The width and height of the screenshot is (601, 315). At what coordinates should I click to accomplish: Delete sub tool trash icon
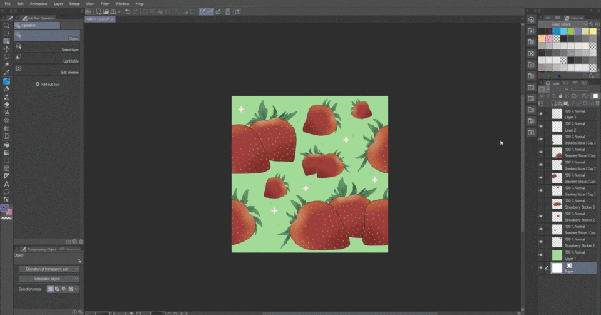[x=81, y=242]
